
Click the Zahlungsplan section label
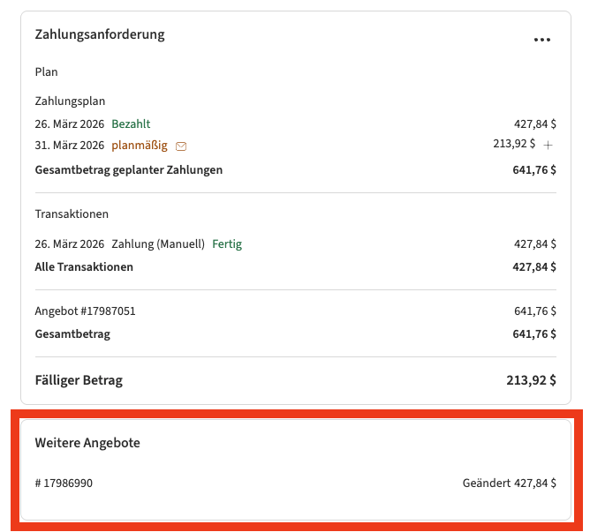coord(70,101)
